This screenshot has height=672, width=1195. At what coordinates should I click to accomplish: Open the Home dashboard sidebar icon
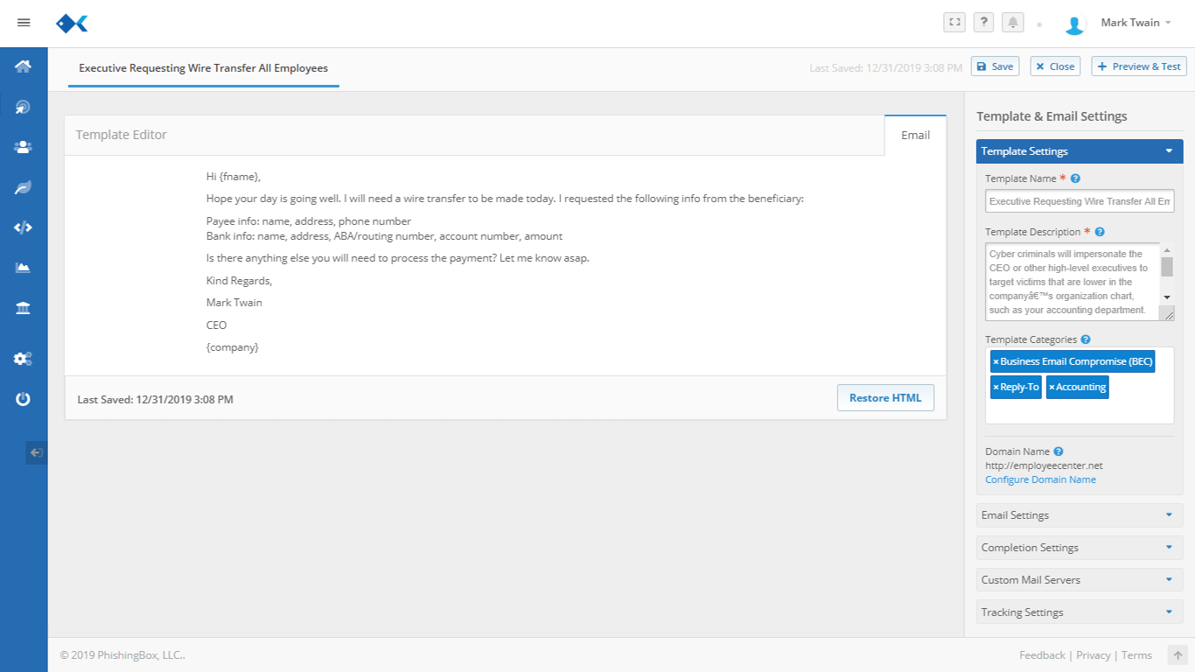24,66
